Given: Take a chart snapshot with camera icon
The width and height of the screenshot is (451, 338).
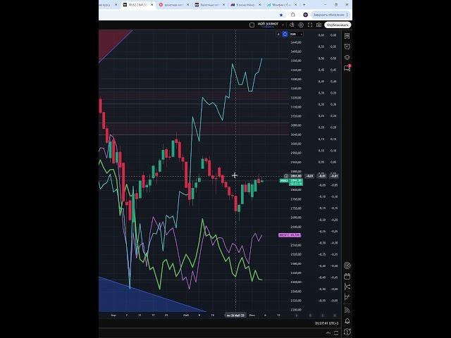Looking at the screenshot, I should point(319,25).
